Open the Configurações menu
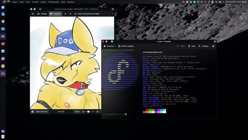248x140 pixels. click(53, 2)
